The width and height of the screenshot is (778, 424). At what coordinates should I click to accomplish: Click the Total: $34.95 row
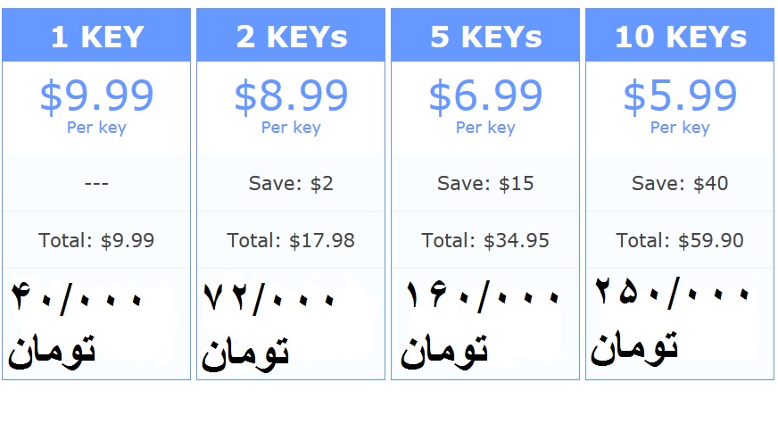(485, 240)
